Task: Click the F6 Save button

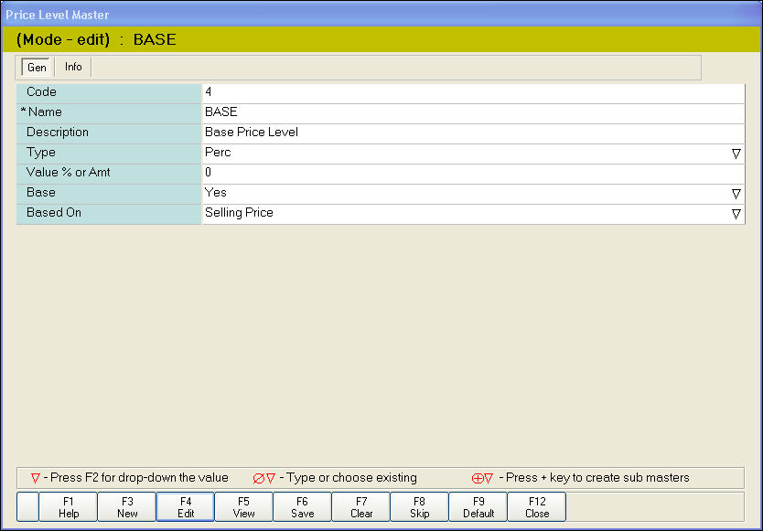Action: 302,506
